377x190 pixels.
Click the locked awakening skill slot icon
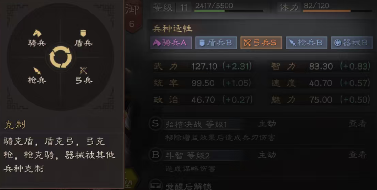(x=155, y=184)
